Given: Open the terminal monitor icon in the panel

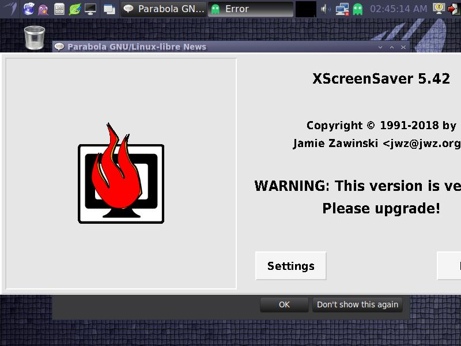Looking at the screenshot, I should pos(90,9).
